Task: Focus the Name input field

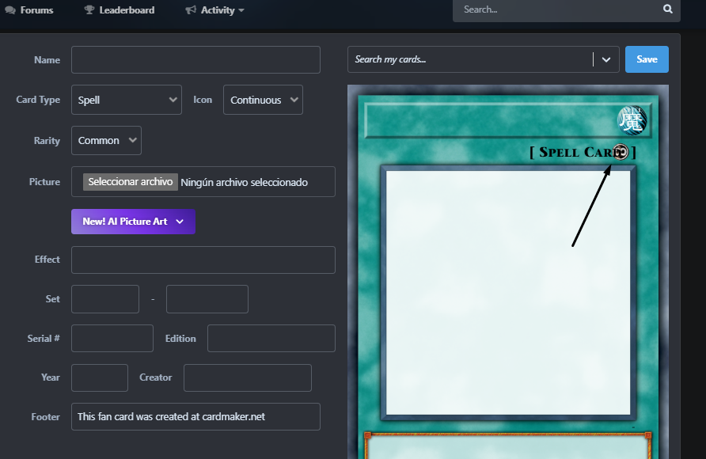Action: [195, 60]
